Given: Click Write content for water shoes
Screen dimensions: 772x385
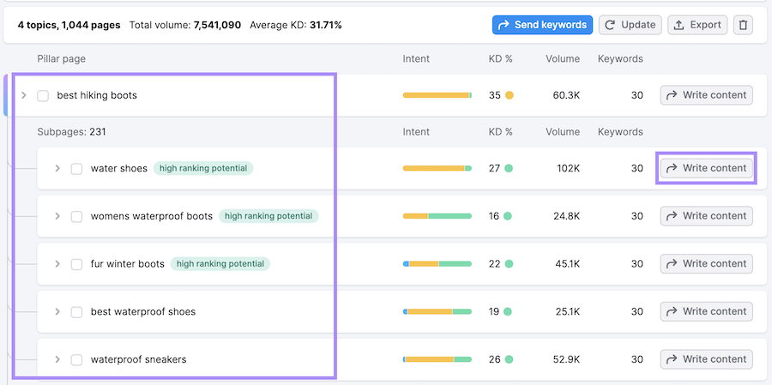Looking at the screenshot, I should [x=706, y=168].
